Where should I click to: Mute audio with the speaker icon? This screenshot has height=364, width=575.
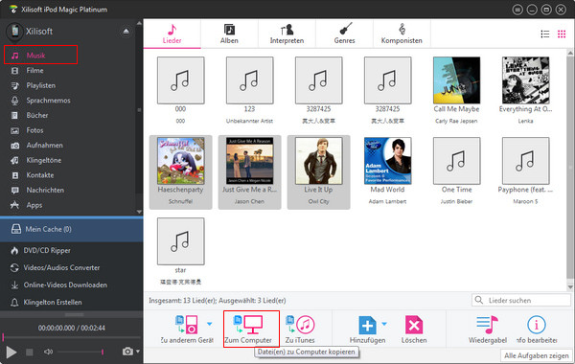[x=48, y=352]
